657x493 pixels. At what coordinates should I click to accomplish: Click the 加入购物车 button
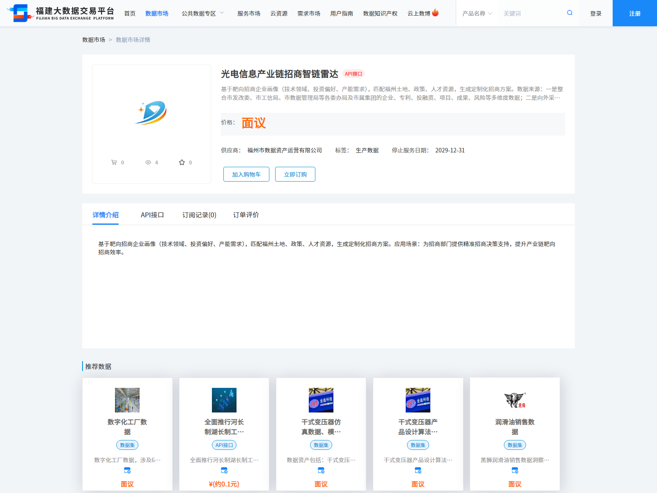pos(246,174)
